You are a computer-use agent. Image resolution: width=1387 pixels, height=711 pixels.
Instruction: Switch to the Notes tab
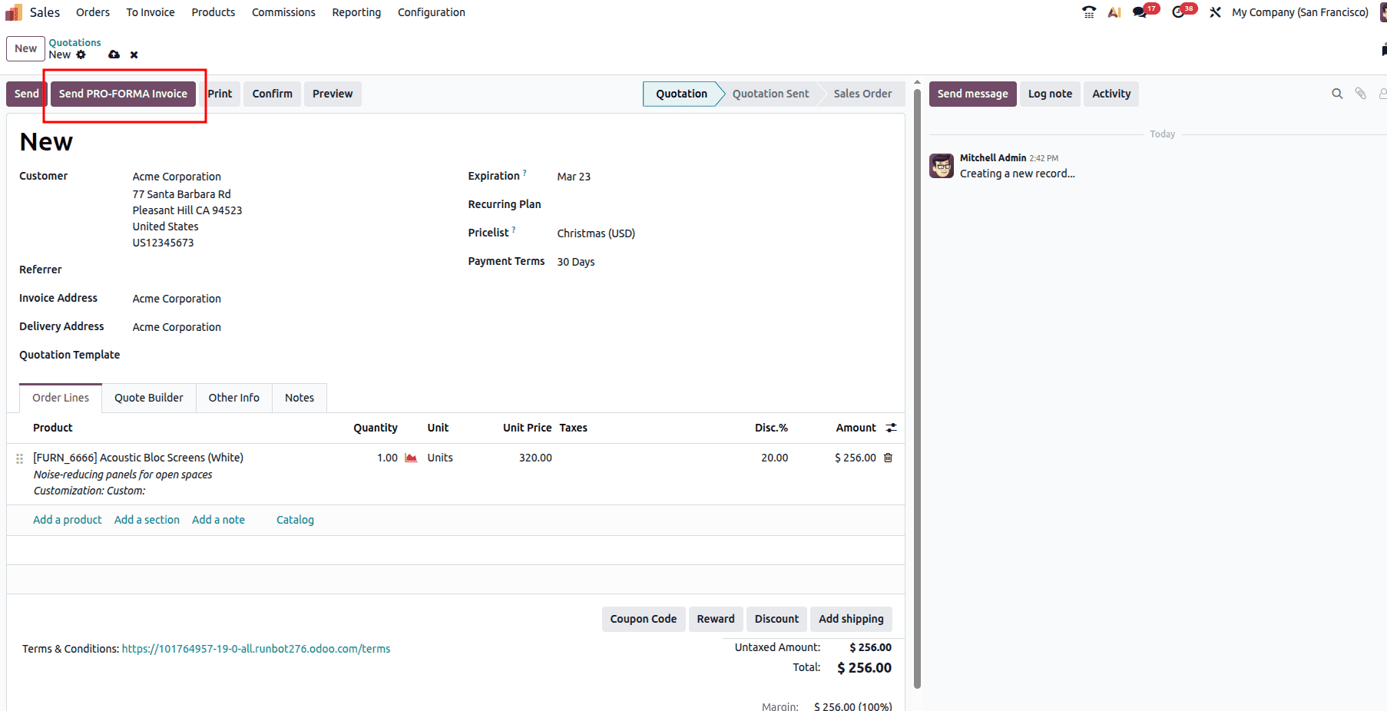coord(300,398)
